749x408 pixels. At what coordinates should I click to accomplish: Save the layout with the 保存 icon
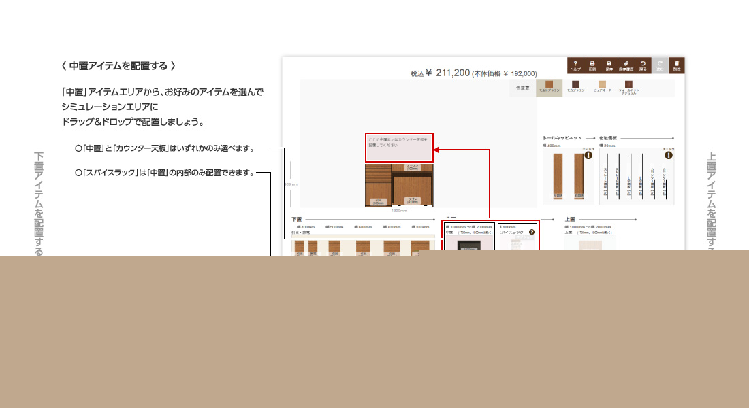click(609, 65)
